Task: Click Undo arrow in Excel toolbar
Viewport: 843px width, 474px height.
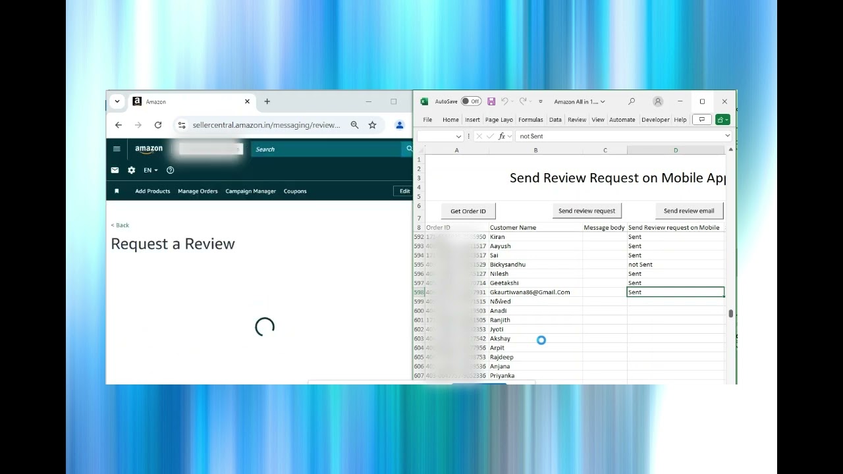Action: (x=504, y=101)
